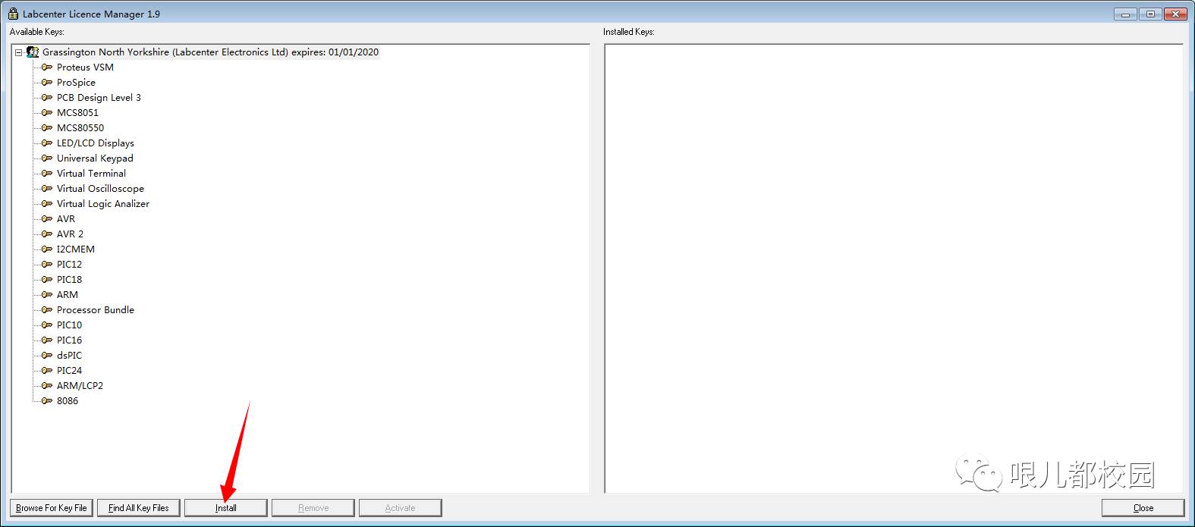The height and width of the screenshot is (527, 1195).
Task: Click the key icon next to Proteus VSM
Action: (x=47, y=67)
